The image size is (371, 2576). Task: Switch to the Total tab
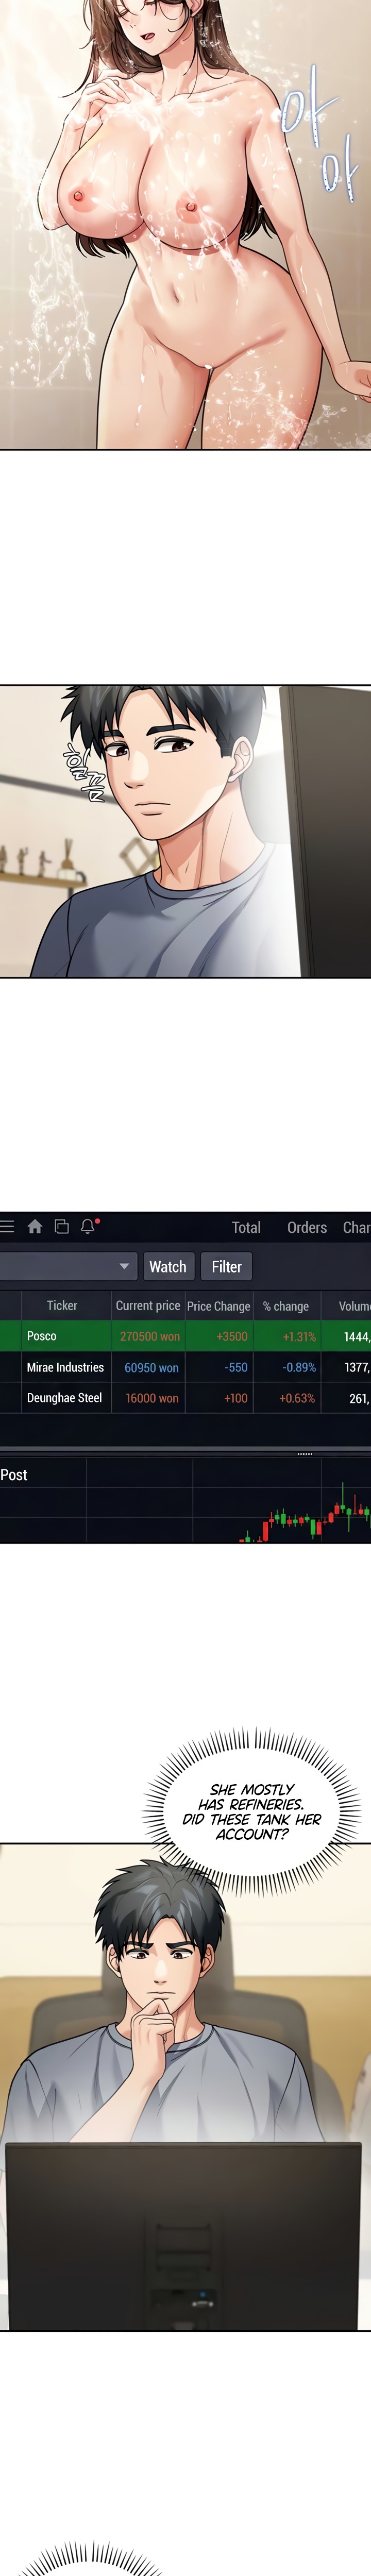pos(246,1227)
